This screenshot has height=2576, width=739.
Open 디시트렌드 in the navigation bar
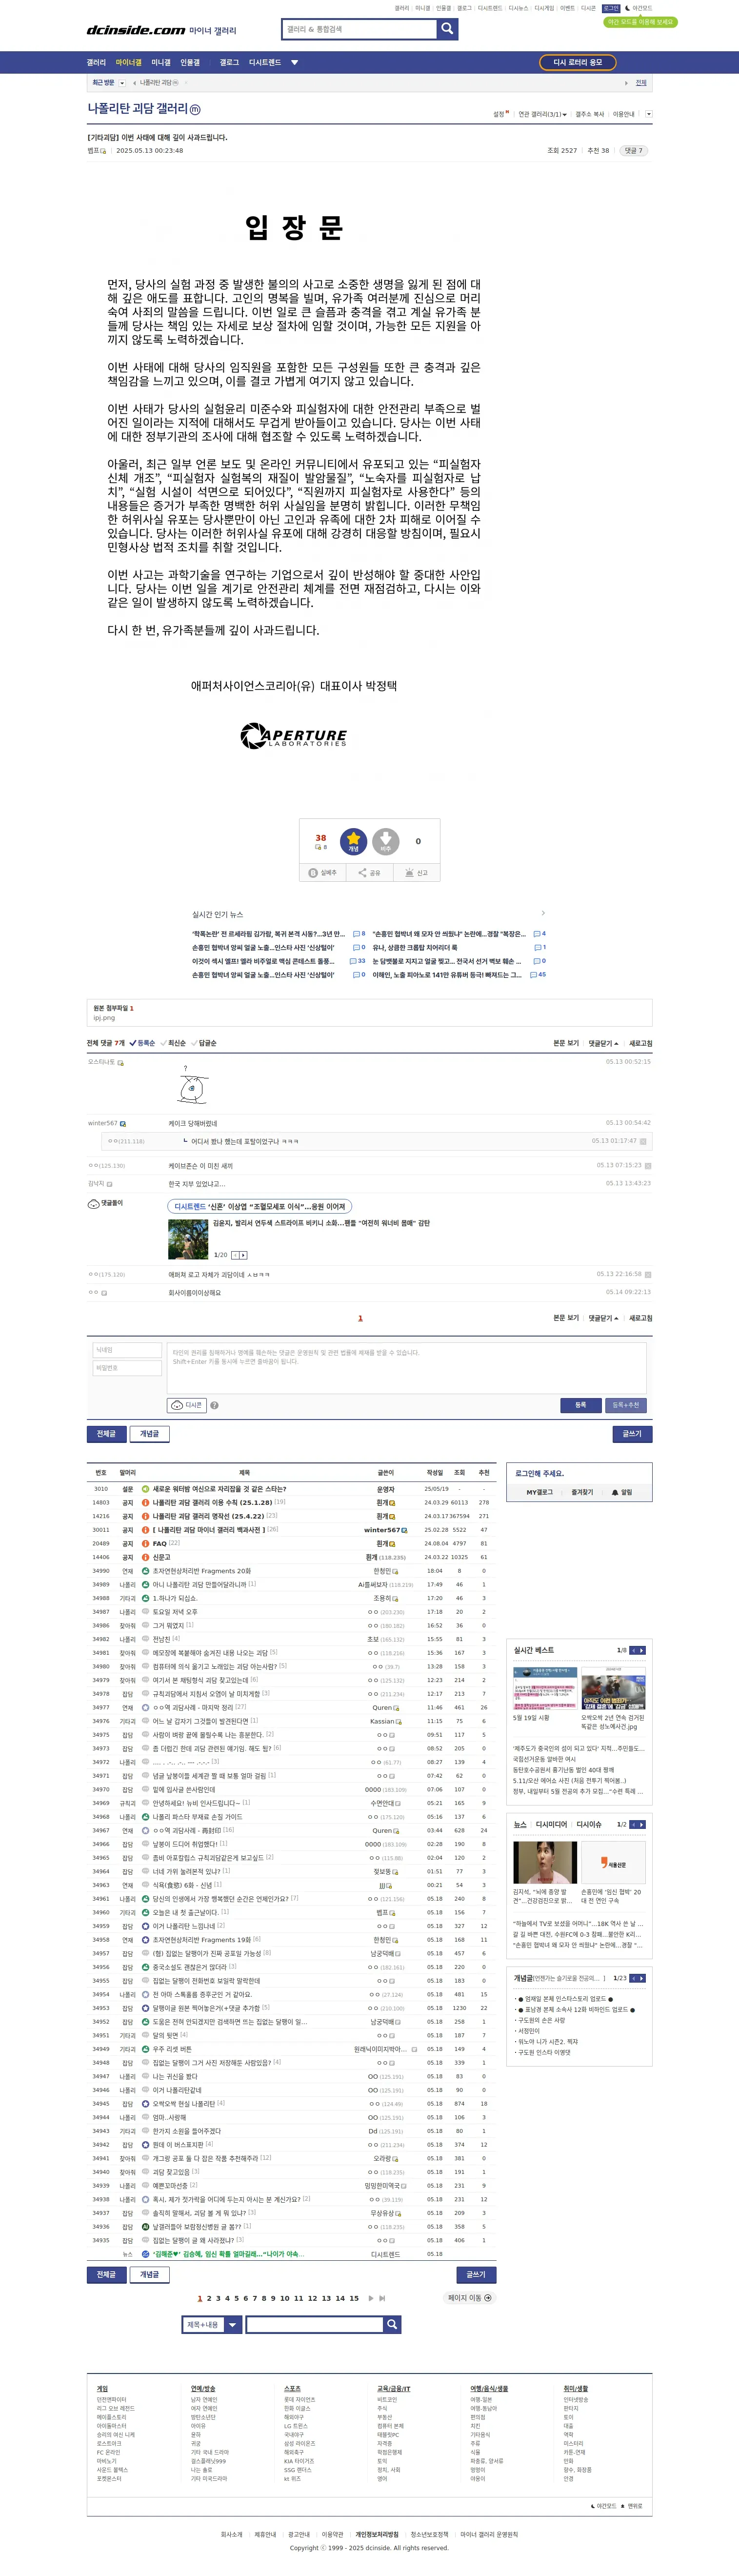point(265,62)
